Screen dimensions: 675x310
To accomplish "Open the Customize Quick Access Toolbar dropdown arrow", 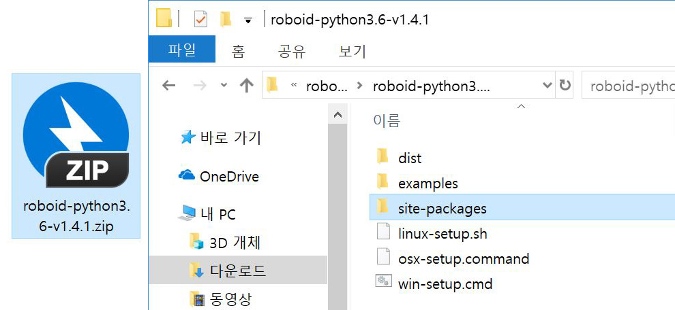I will 248,20.
